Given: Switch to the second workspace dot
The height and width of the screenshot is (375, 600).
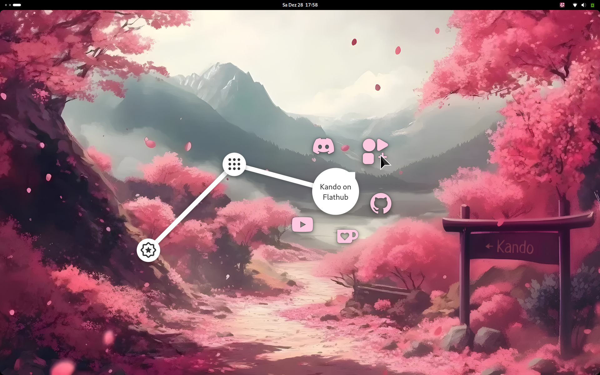Looking at the screenshot, I should [9, 5].
